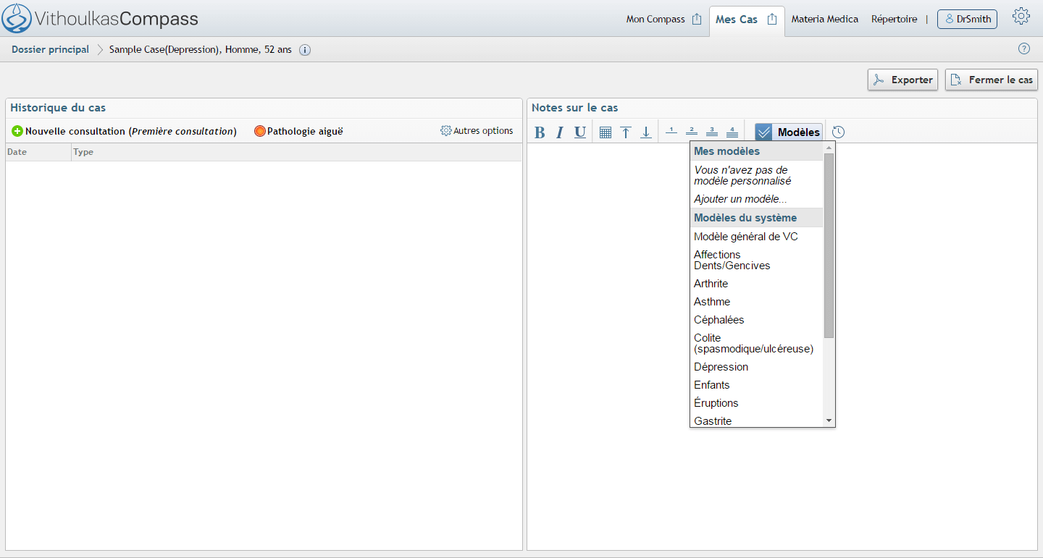Screen dimensions: 1043x558
Task: Insert a table in notes
Action: pyautogui.click(x=606, y=132)
